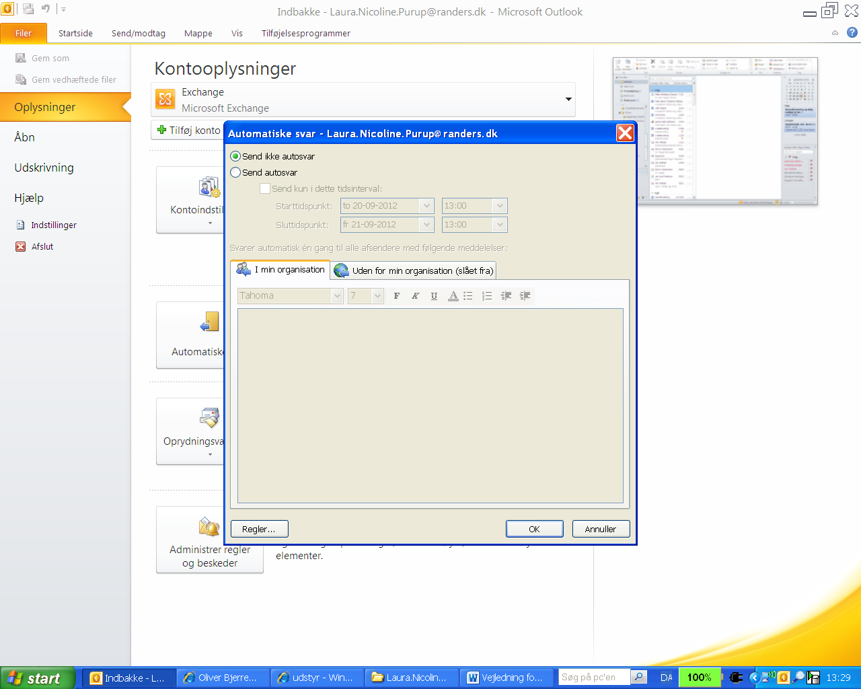Click the Indstillinger options icon

point(21,225)
